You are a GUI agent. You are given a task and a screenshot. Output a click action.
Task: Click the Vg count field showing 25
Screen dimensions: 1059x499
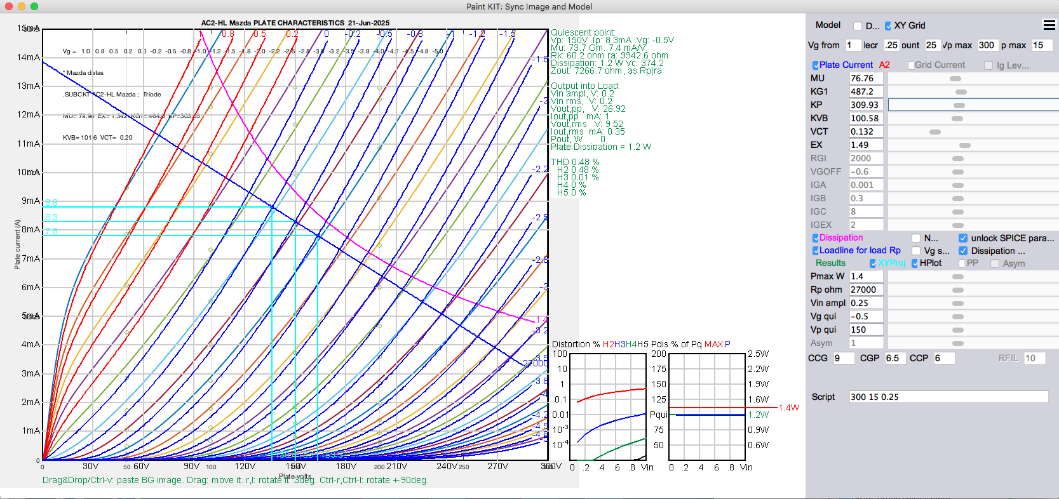(932, 46)
